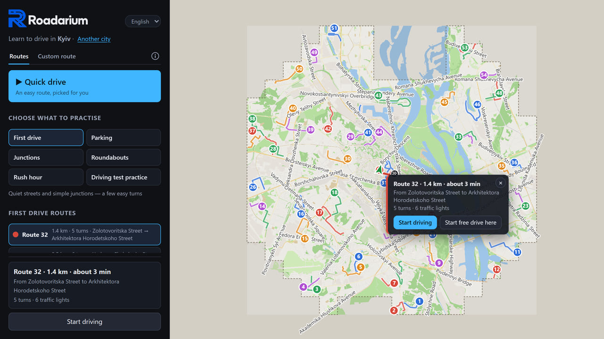Screen dimensions: 604x339
Task: Select route marker 4 on map
Action: (x=303, y=287)
